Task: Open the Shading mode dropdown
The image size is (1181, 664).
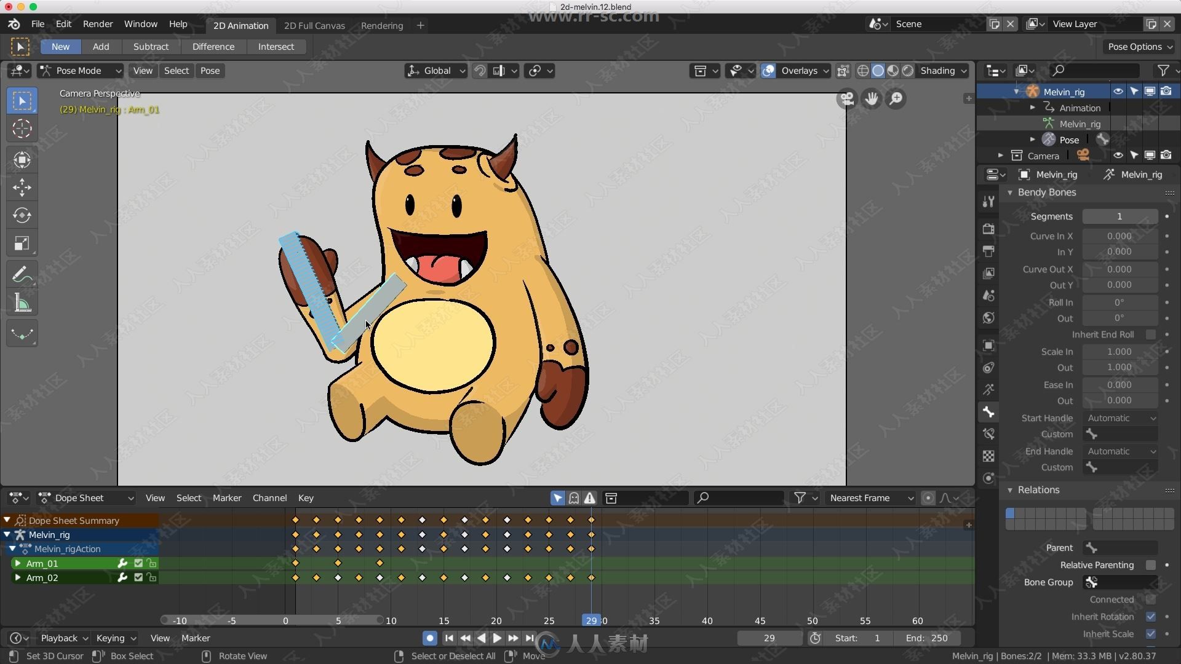Action: pyautogui.click(x=944, y=71)
